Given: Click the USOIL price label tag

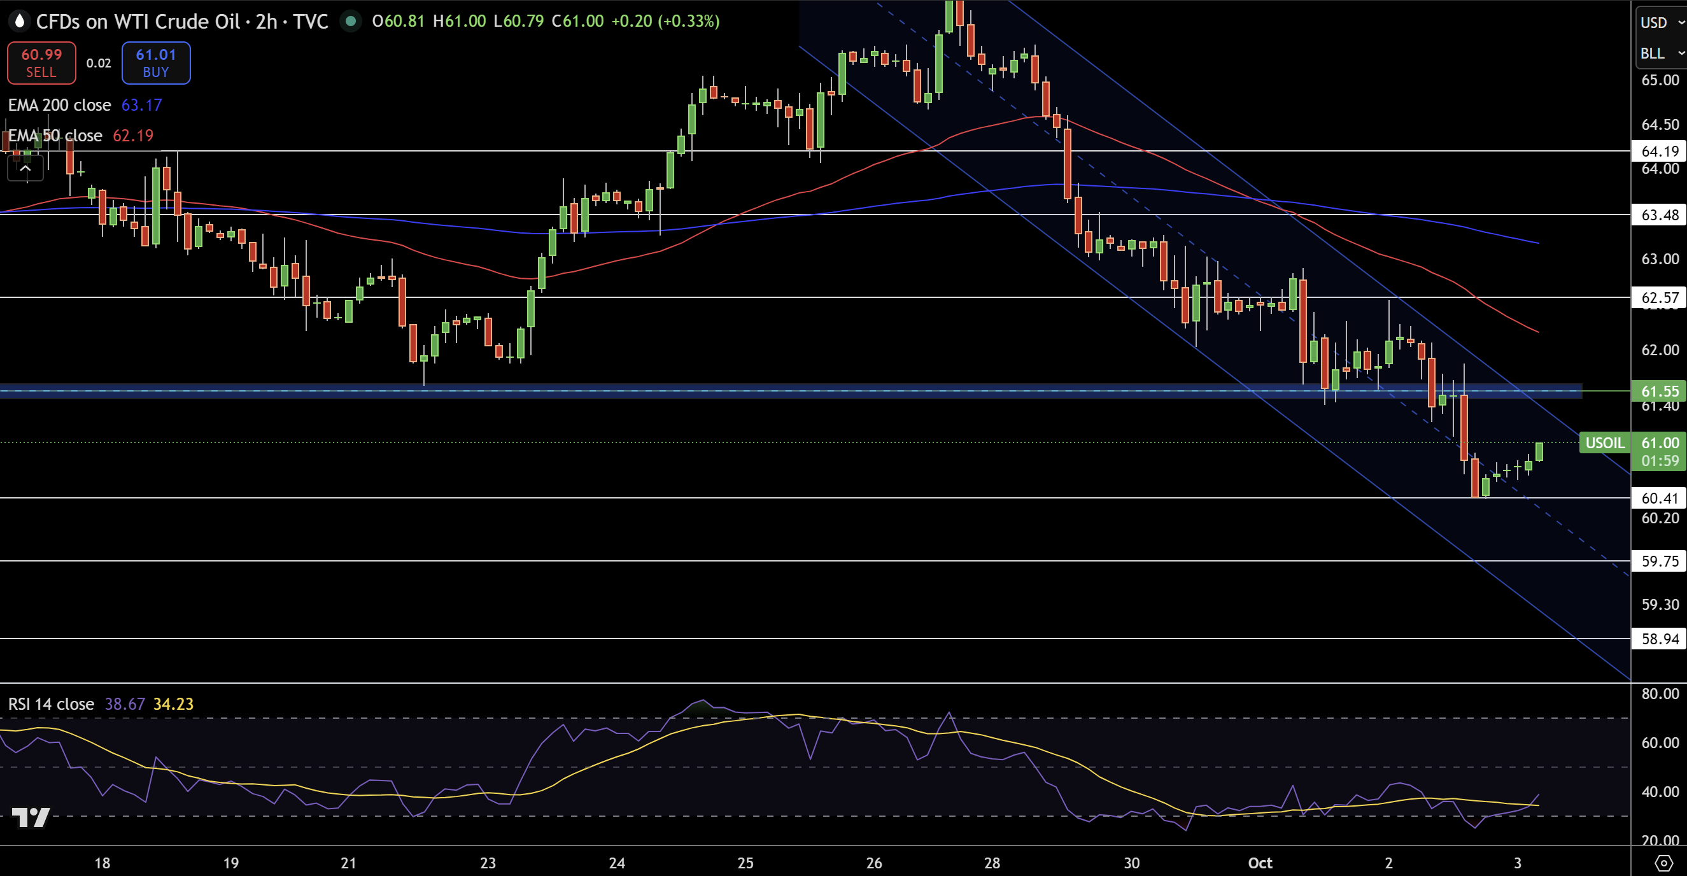Looking at the screenshot, I should [x=1604, y=443].
